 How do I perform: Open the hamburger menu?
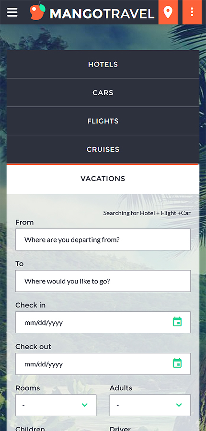coord(12,12)
